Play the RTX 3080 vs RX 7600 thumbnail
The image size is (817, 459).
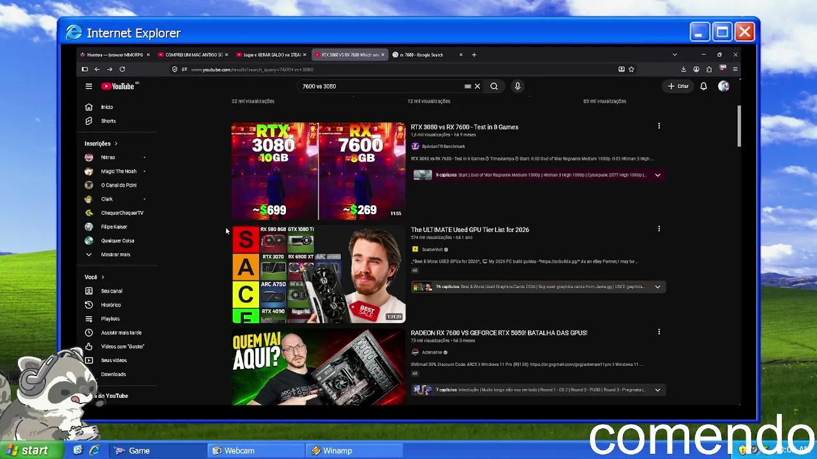coord(318,171)
